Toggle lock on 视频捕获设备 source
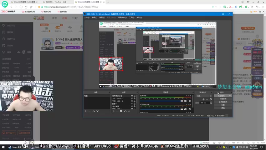The width and height of the screenshot is (266, 150). pos(135,96)
